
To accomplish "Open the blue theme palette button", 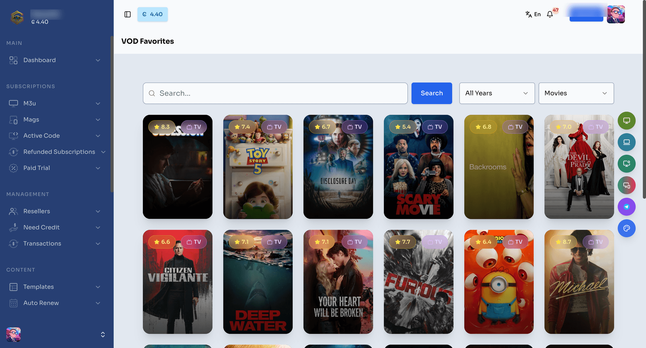I will click(x=626, y=228).
